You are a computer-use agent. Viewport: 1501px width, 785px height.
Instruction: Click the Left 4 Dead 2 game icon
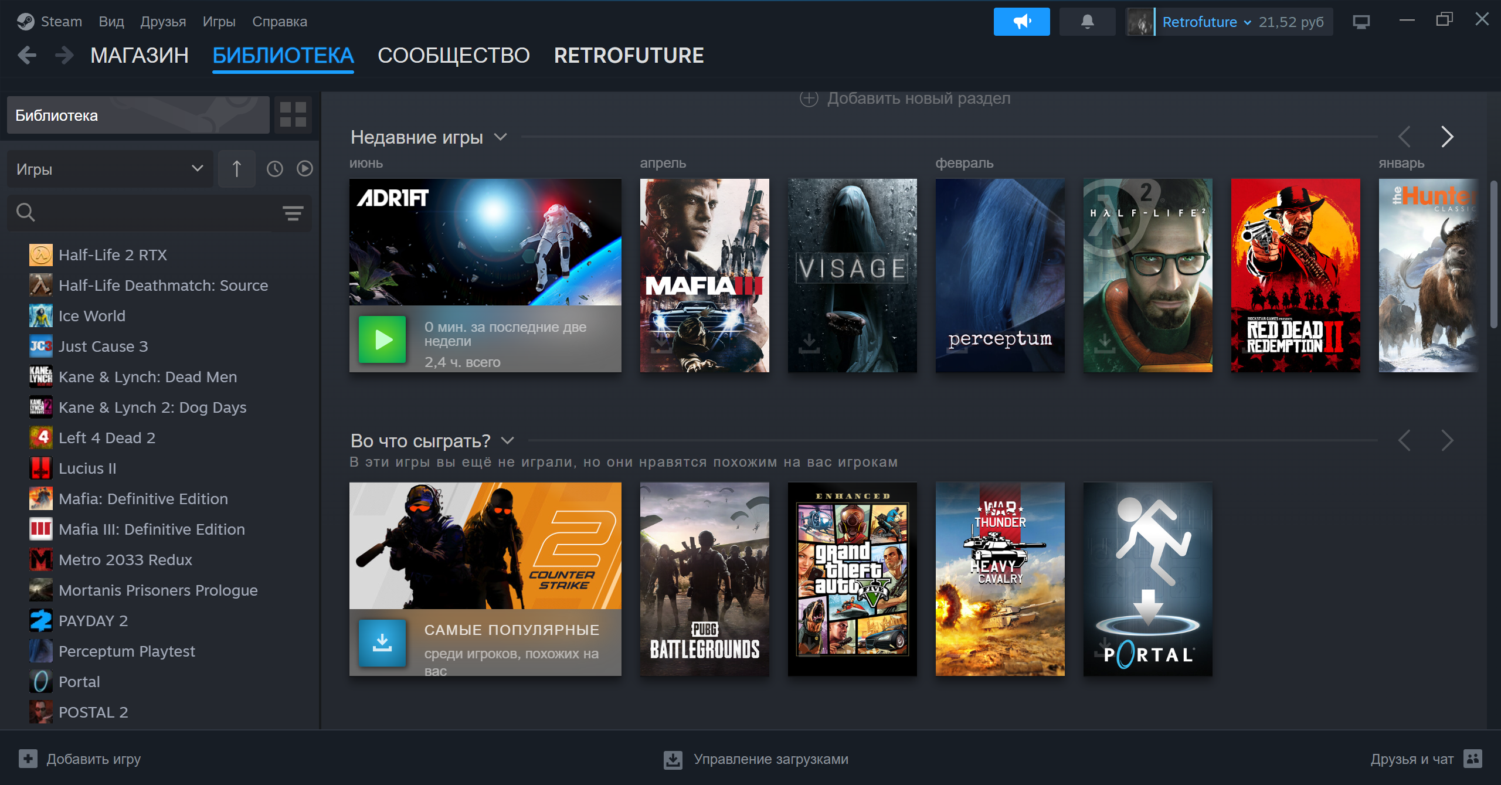point(41,438)
